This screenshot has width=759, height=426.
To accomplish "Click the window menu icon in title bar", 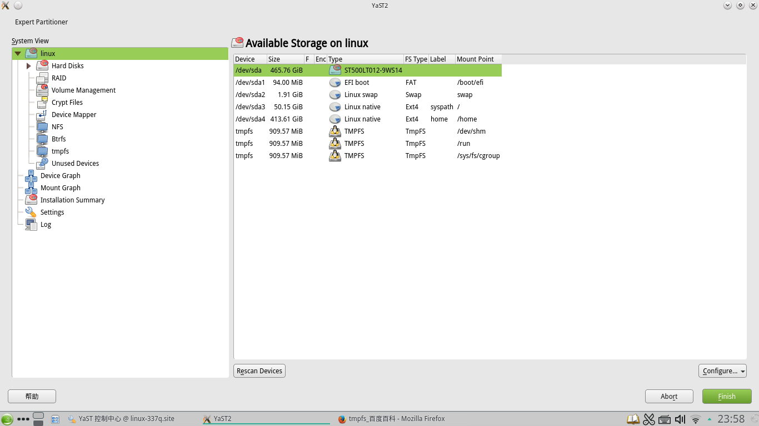I will click(6, 5).
